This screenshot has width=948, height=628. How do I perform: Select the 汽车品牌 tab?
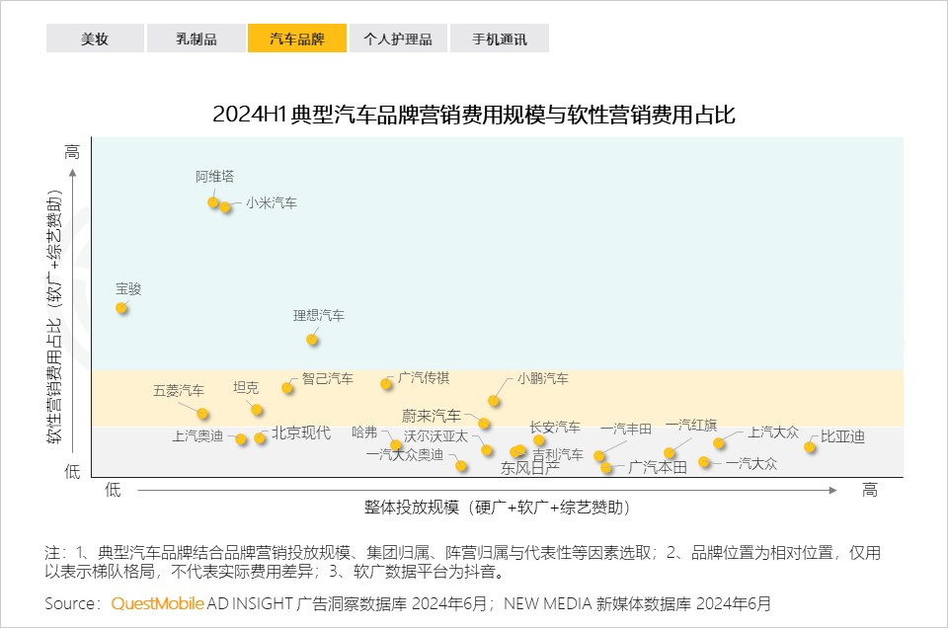point(297,39)
